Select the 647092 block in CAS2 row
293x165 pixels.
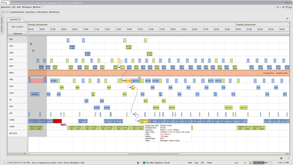point(35,94)
